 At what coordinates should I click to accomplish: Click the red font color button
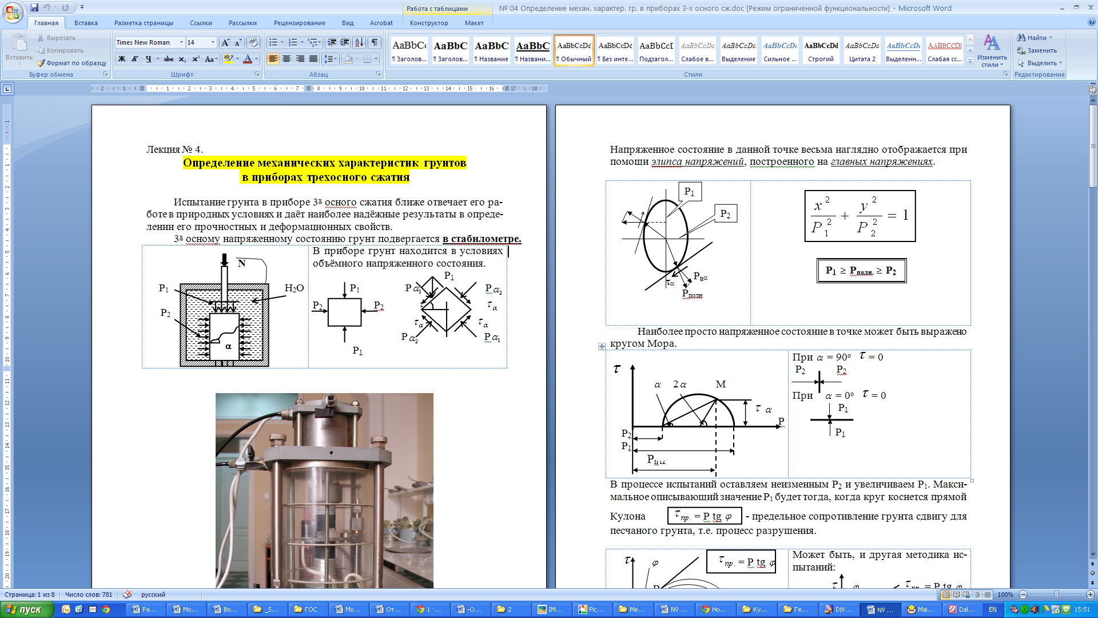[248, 59]
